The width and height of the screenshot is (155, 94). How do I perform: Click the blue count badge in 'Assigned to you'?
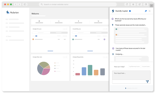[36, 36]
